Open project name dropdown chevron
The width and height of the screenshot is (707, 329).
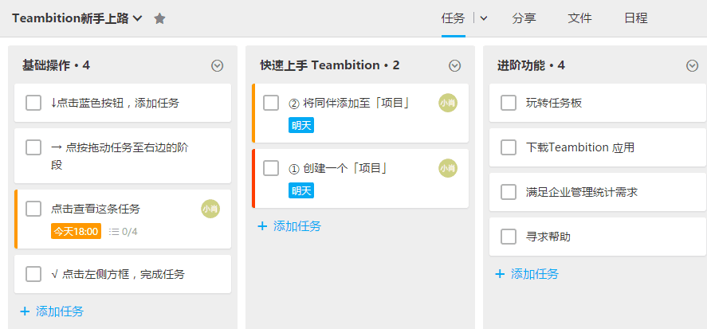(138, 18)
